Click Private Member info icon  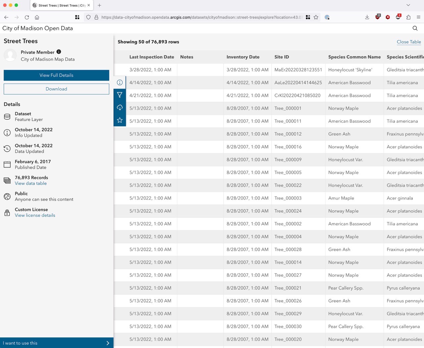59,52
